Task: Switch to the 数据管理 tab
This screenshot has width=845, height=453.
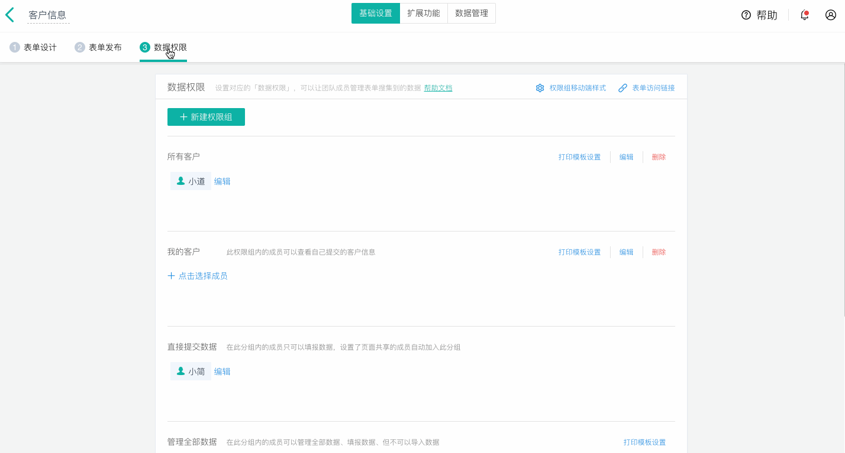Action: pyautogui.click(x=472, y=12)
